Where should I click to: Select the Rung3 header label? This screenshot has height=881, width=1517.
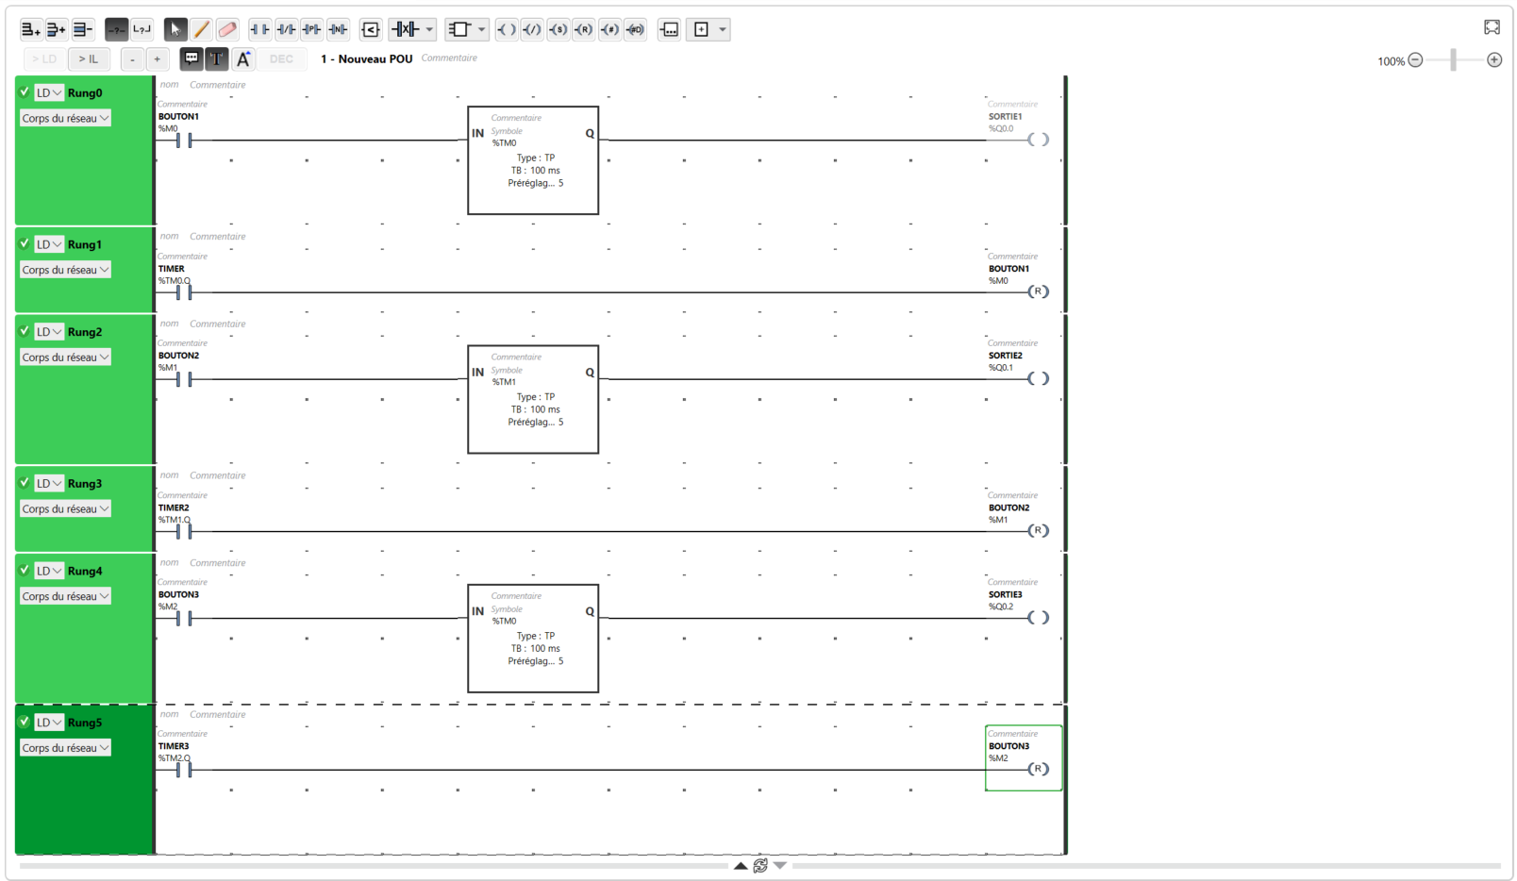click(85, 484)
